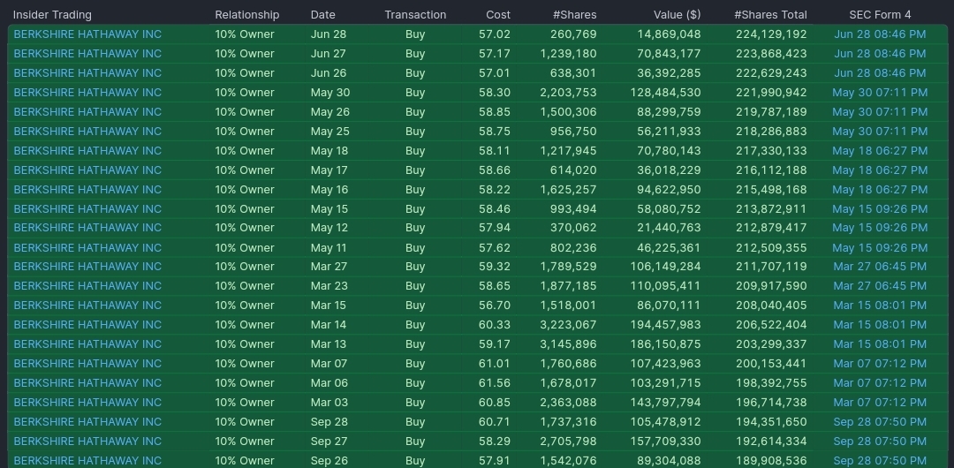Click the Value ($) column header
This screenshot has height=468, width=954.
click(678, 15)
